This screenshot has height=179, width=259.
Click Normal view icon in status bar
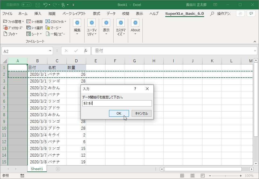pos(182,176)
